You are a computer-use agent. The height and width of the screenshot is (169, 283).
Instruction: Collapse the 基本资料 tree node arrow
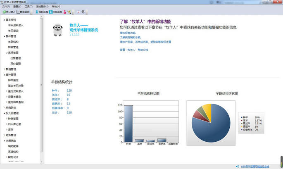coord(4,20)
